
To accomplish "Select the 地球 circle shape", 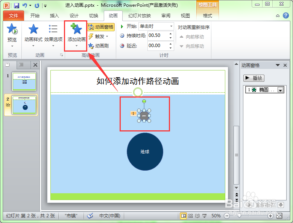I will [x=145, y=151].
